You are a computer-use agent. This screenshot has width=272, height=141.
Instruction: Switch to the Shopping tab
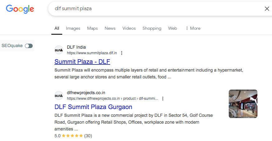pyautogui.click(x=152, y=28)
